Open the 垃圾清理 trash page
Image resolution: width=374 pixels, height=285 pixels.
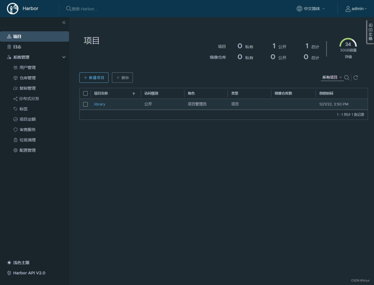pyautogui.click(x=27, y=140)
